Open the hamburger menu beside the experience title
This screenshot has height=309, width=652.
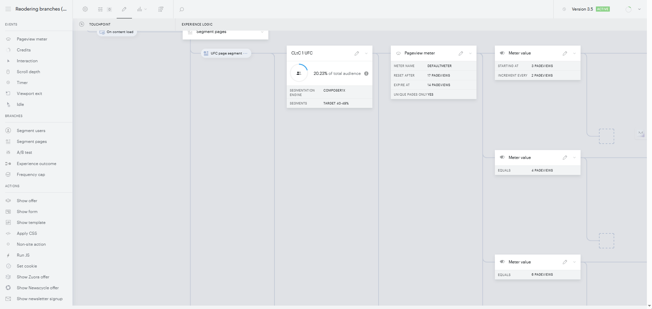point(8,9)
